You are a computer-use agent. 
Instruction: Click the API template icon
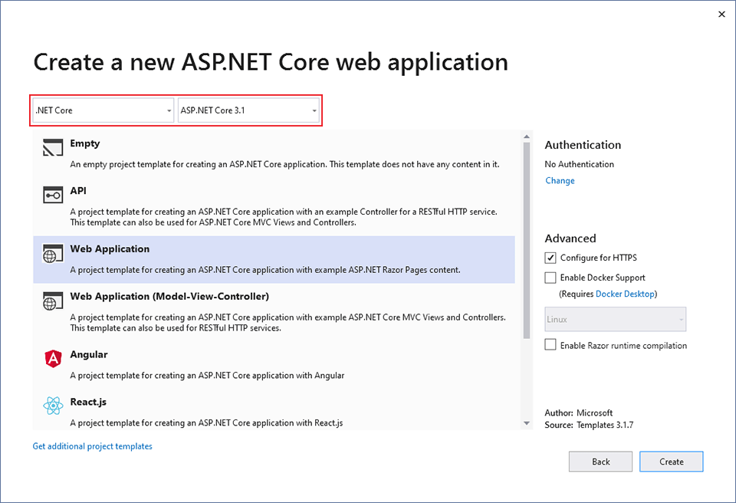pos(52,195)
